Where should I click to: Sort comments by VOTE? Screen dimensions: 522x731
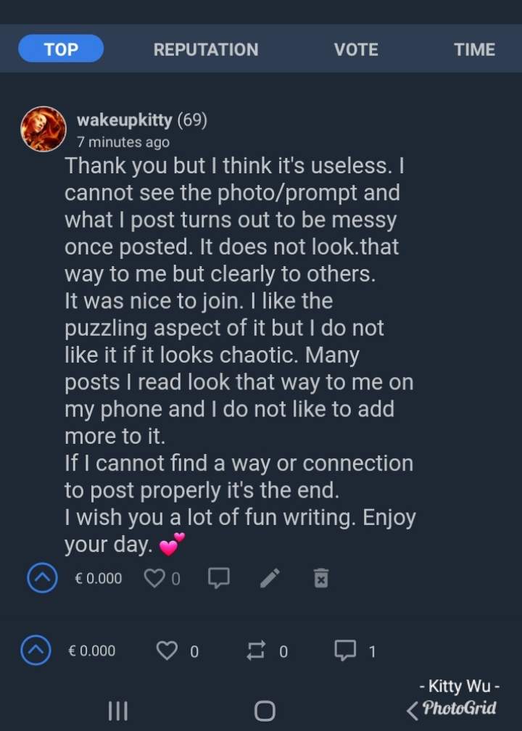pos(356,49)
